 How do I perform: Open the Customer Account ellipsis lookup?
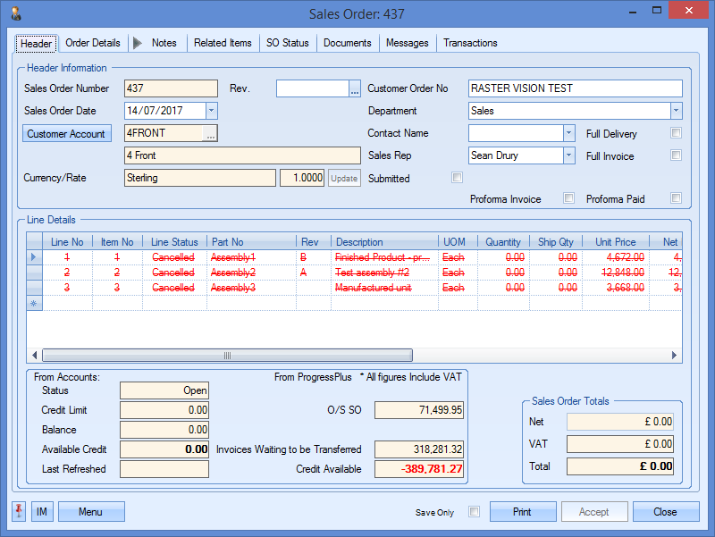[210, 133]
